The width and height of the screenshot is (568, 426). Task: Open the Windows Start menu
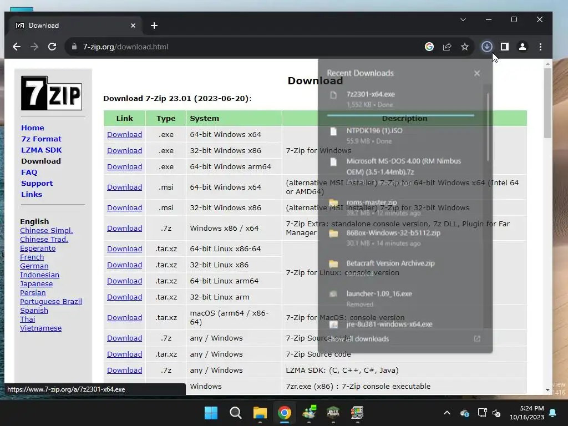211,413
